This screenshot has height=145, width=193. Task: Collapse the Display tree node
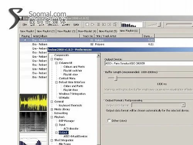pyautogui.click(x=52, y=59)
